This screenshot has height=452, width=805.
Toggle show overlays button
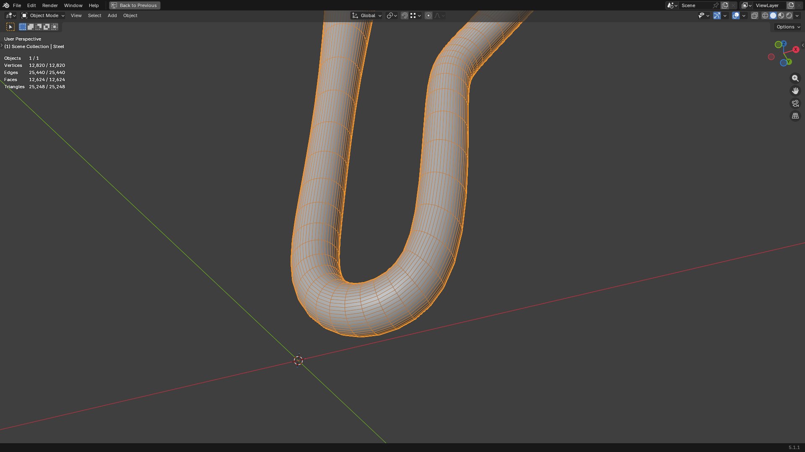(x=736, y=15)
